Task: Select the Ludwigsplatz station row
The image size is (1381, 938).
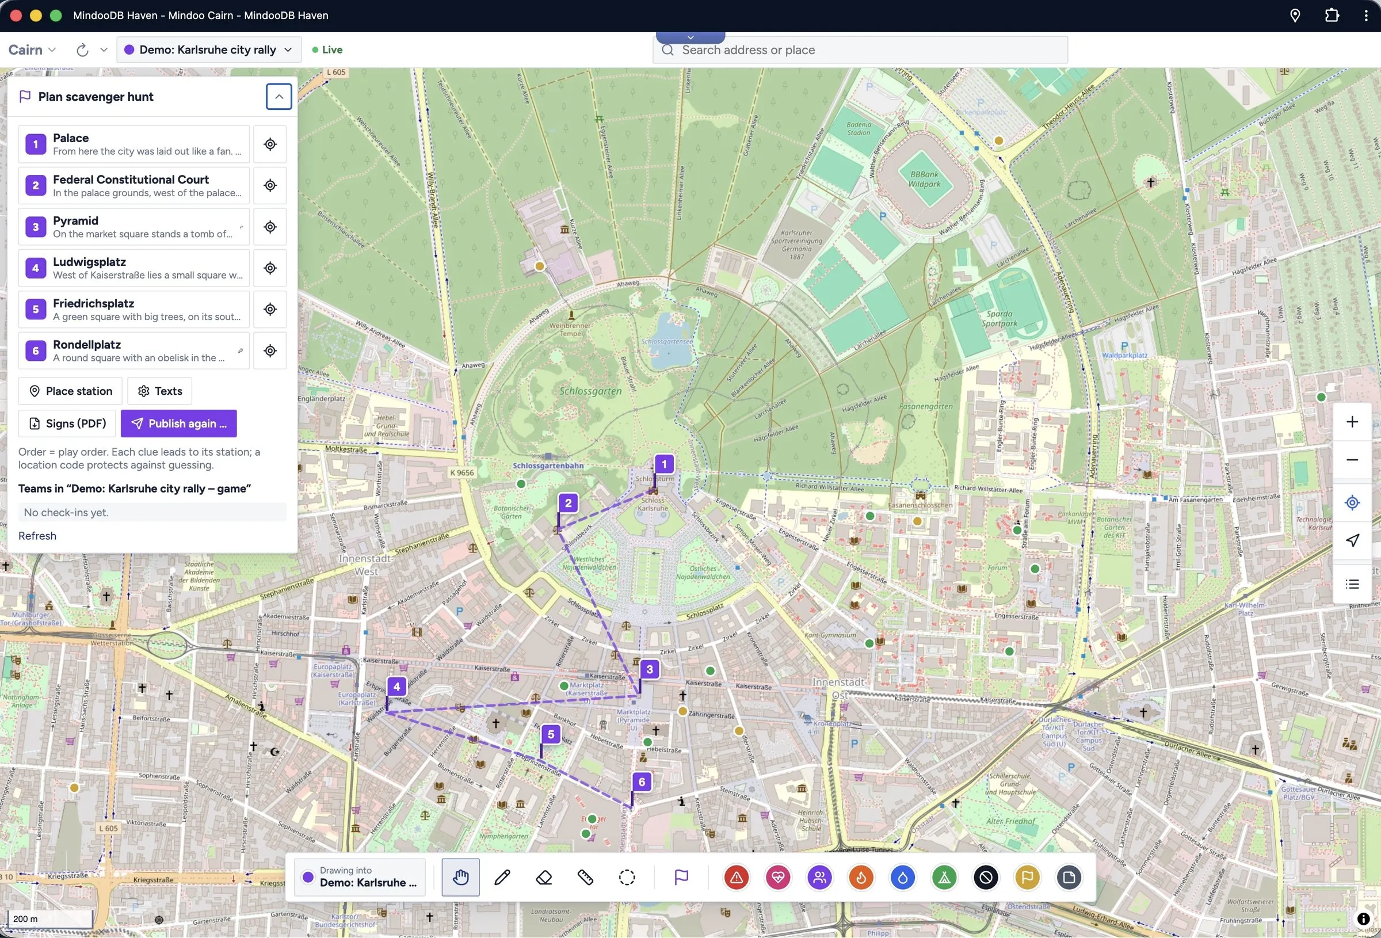Action: 133,268
